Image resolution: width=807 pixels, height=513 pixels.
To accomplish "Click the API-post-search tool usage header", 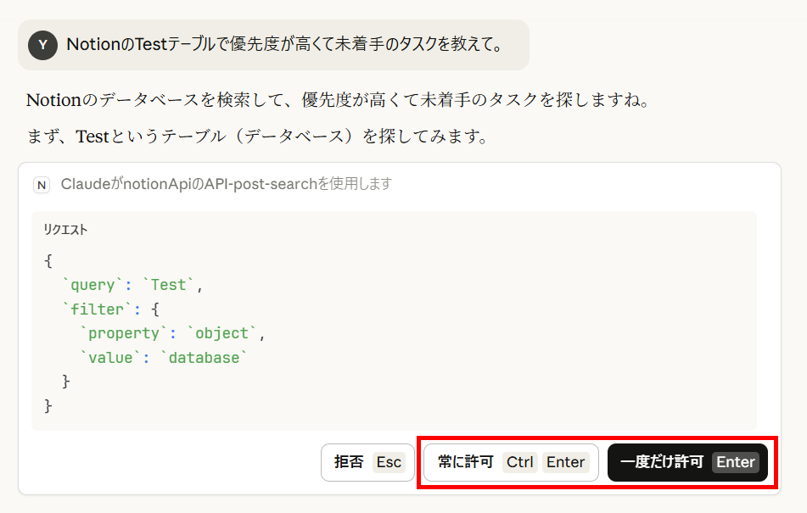I will tap(227, 184).
